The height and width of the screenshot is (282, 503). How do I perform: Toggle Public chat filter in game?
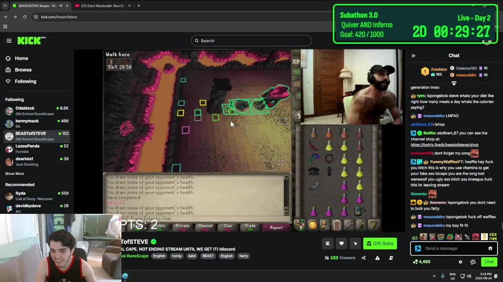click(160, 227)
